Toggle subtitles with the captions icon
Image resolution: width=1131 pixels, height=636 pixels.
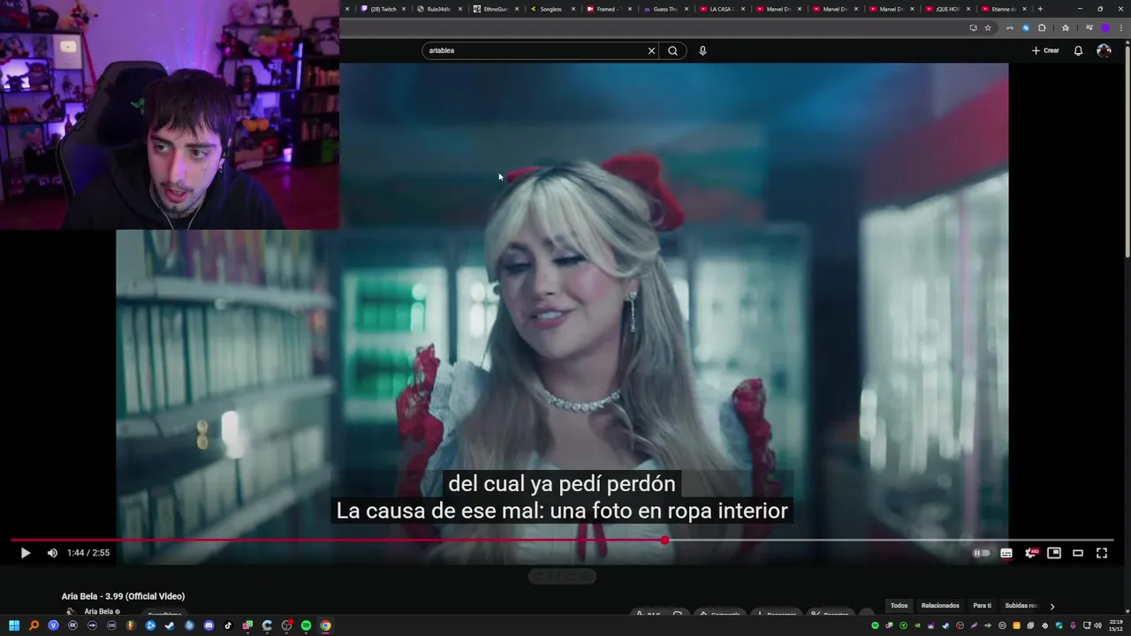pyautogui.click(x=1006, y=553)
